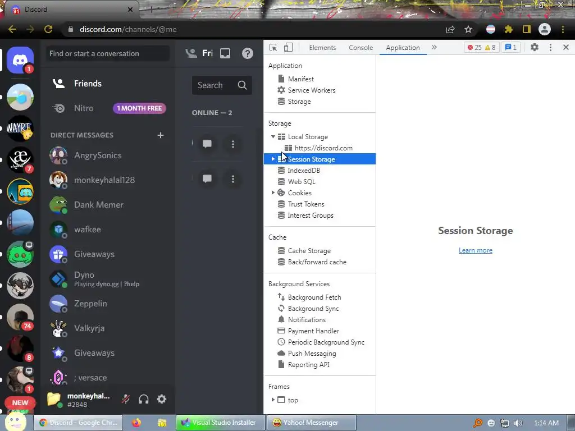Follow the Learn more link
This screenshot has width=575, height=431.
475,250
